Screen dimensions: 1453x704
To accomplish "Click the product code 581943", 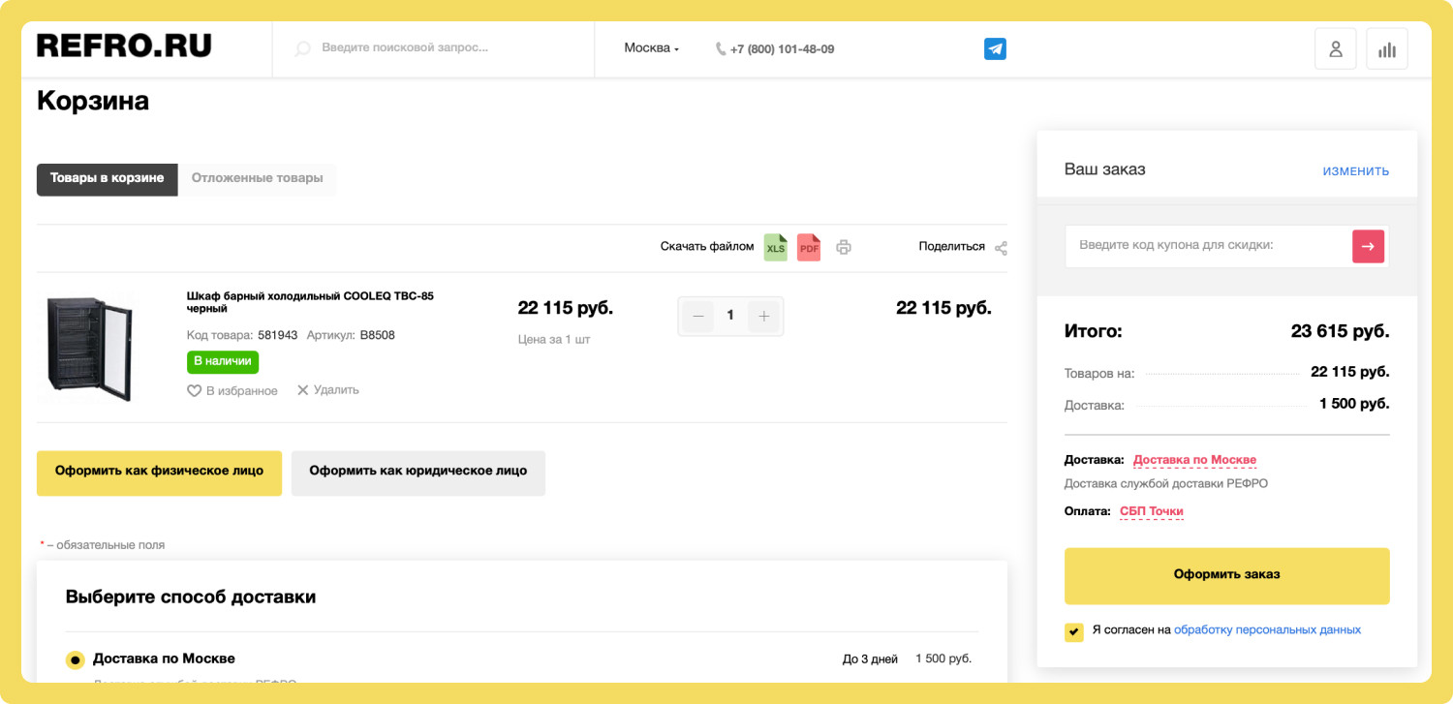I will (278, 335).
